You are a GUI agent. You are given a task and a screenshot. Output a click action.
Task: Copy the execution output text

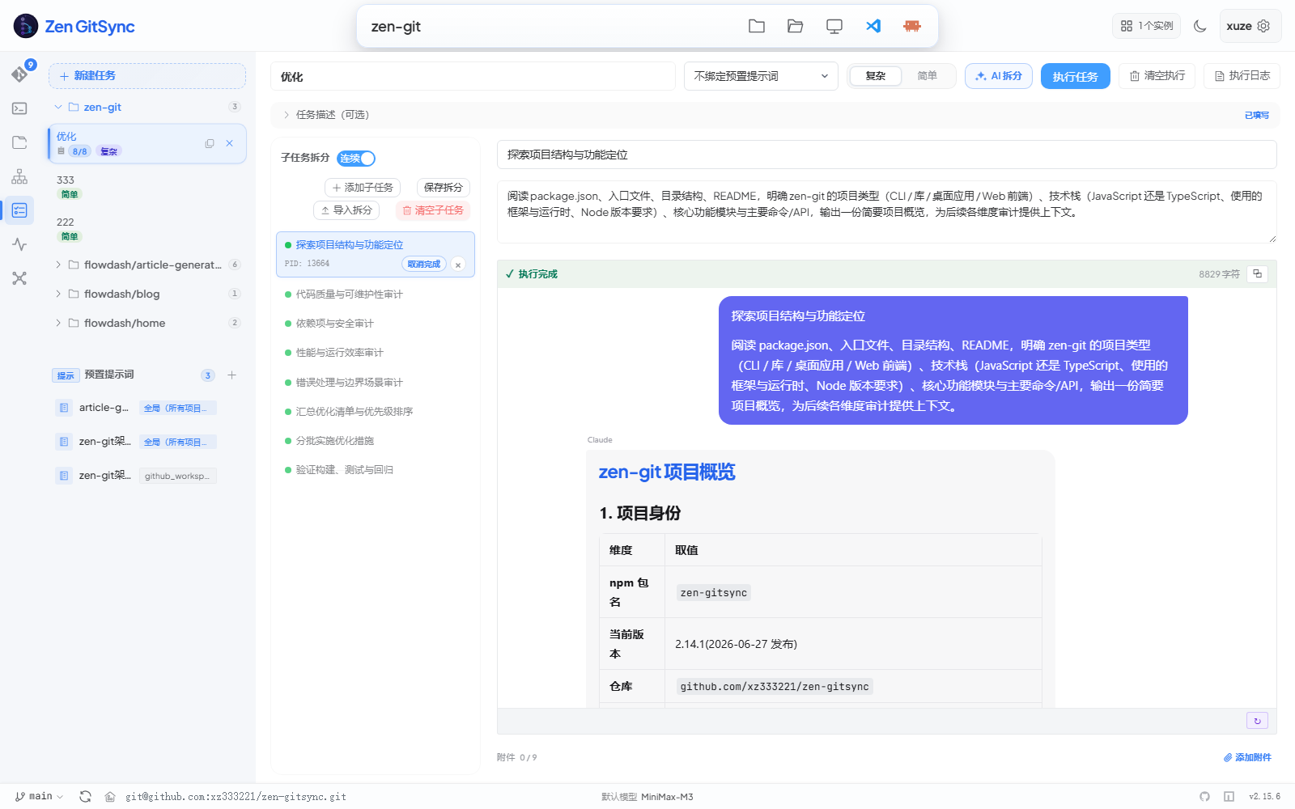point(1257,273)
